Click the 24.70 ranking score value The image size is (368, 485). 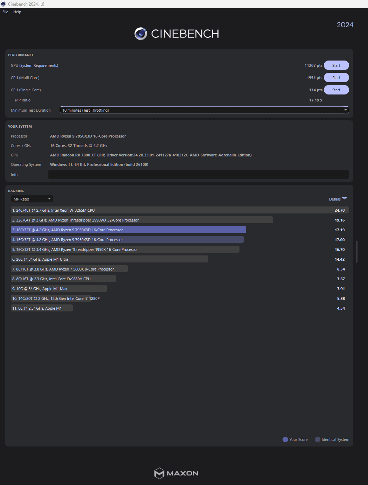tap(340, 210)
